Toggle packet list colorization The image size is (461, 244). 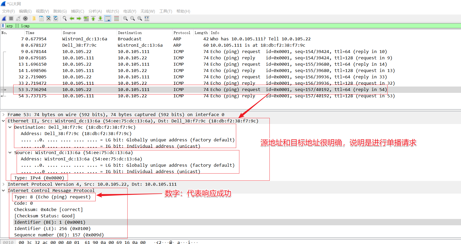click(x=117, y=18)
